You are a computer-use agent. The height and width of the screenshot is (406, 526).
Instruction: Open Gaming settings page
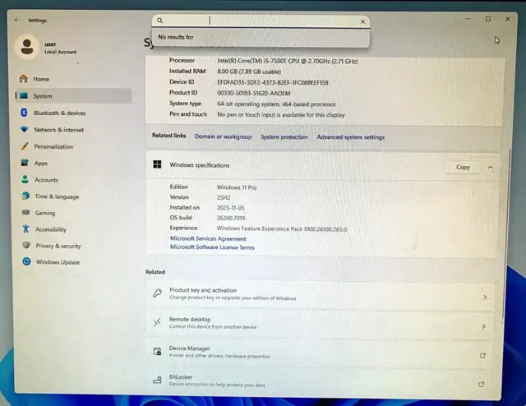pyautogui.click(x=74, y=213)
